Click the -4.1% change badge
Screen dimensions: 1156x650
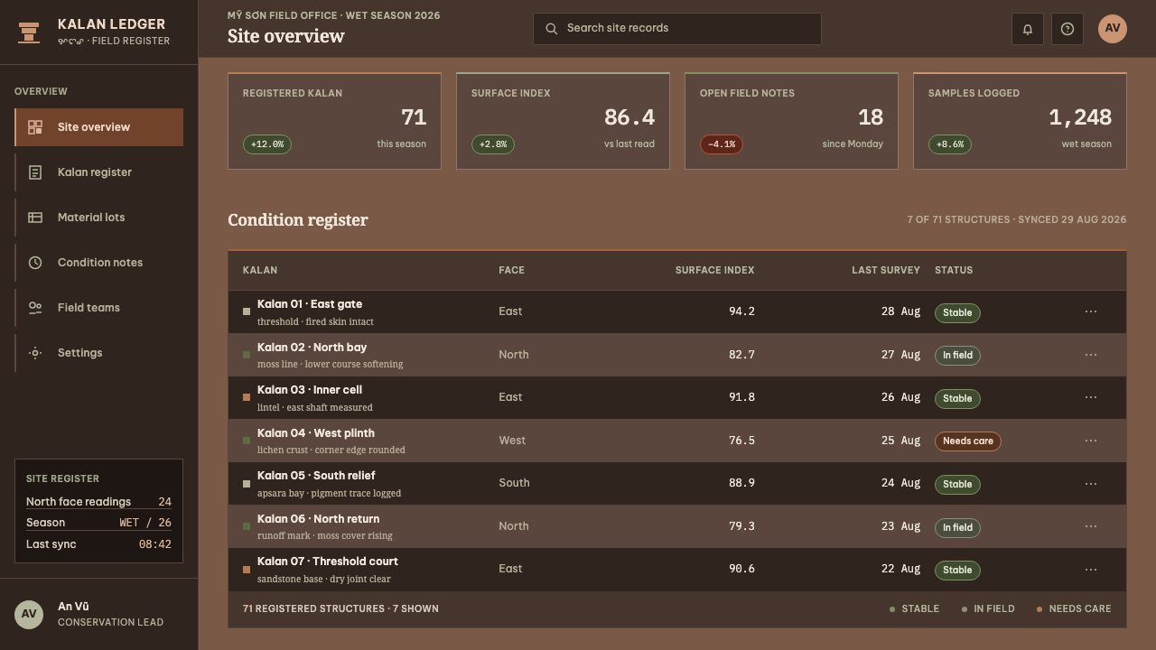click(x=722, y=144)
